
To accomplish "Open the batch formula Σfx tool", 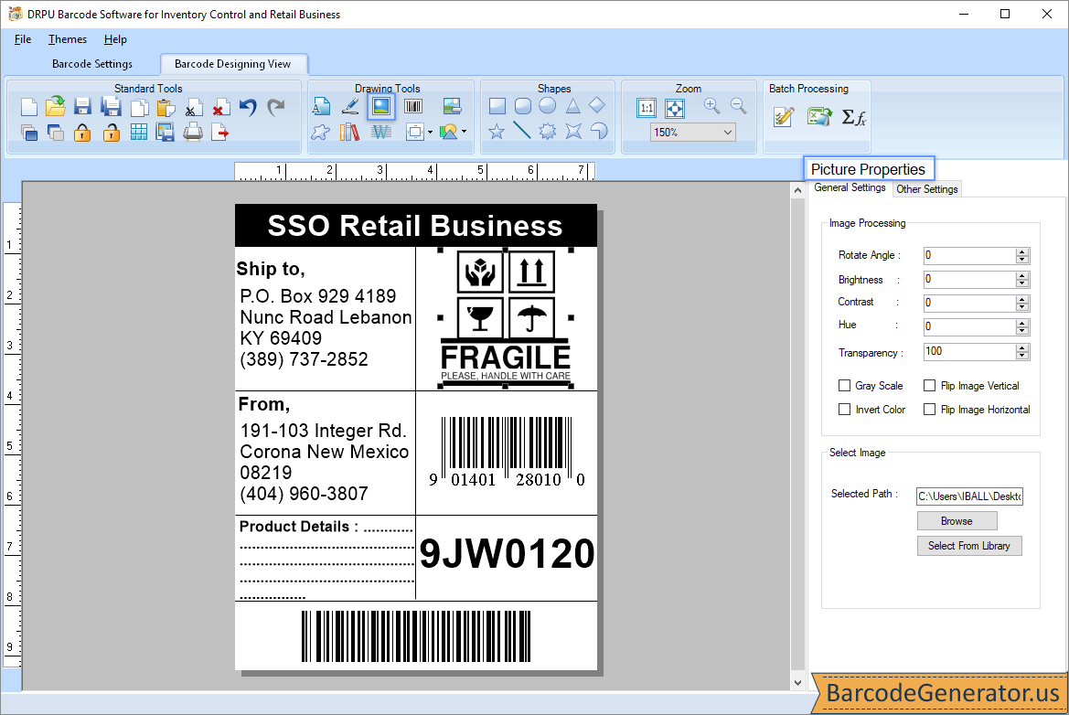I will [853, 117].
